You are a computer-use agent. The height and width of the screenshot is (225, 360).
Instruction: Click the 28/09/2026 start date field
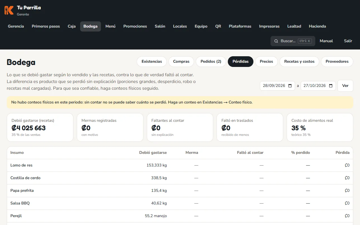277,86
